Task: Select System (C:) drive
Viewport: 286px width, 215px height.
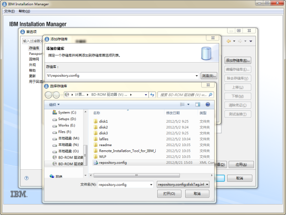Action: coord(64,112)
